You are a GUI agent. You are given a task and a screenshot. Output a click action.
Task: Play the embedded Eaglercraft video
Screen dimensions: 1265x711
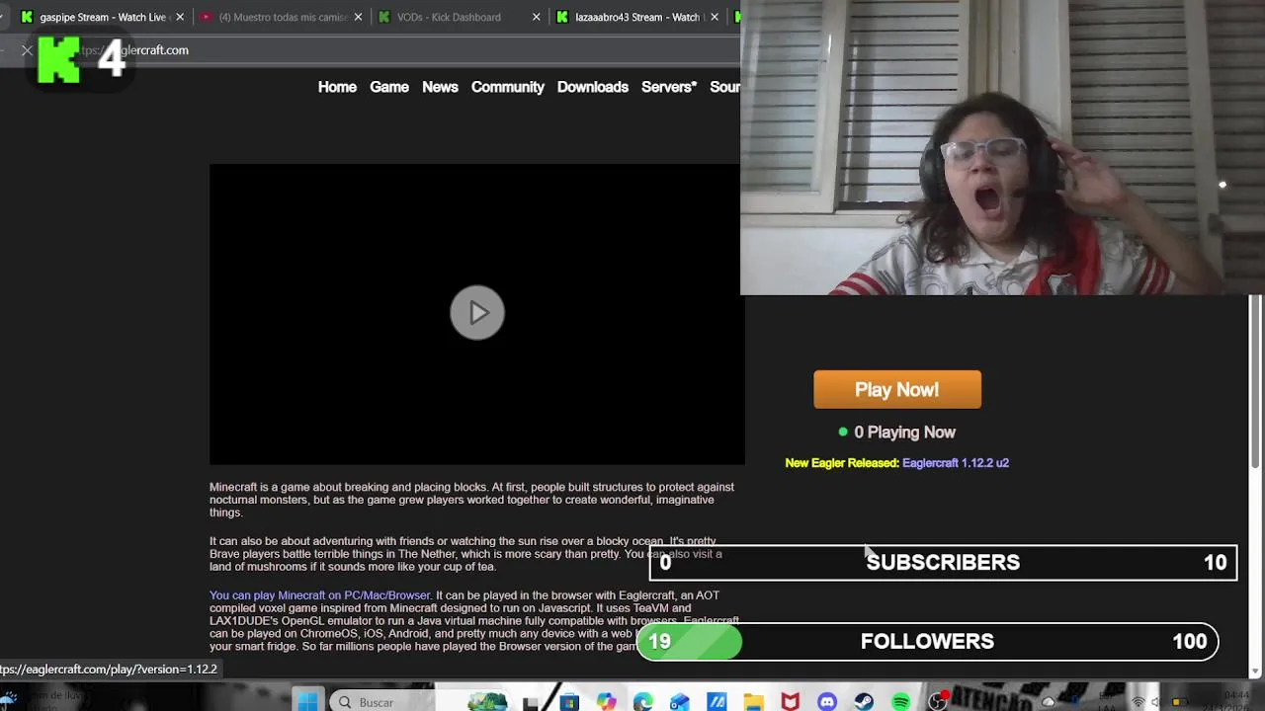click(477, 313)
